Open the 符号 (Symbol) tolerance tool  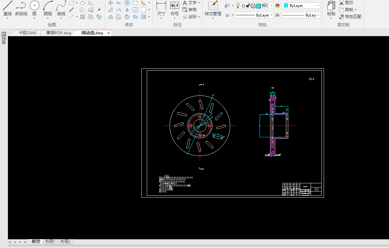(x=174, y=9)
